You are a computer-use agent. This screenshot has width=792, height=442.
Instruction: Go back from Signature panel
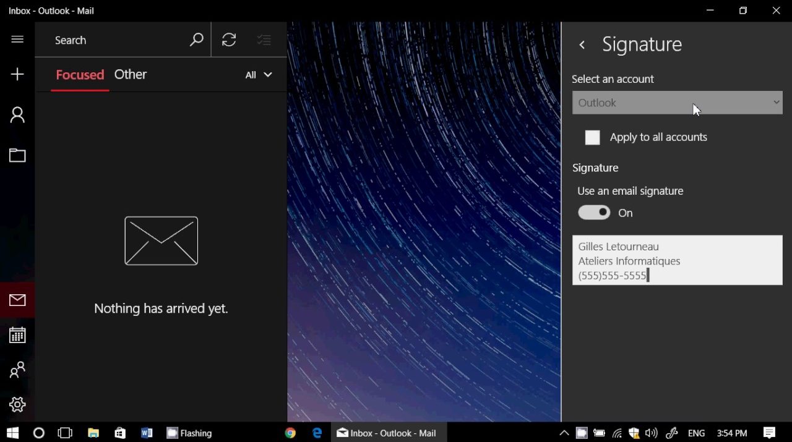(582, 45)
